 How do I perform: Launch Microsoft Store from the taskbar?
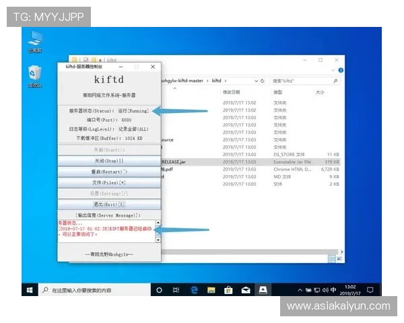coord(228,290)
